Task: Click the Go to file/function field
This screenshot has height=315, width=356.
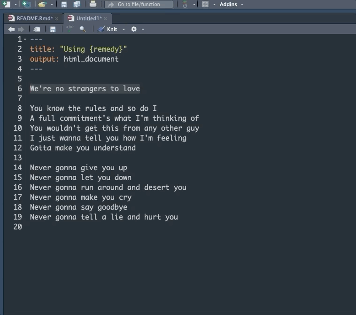Action: click(x=139, y=4)
